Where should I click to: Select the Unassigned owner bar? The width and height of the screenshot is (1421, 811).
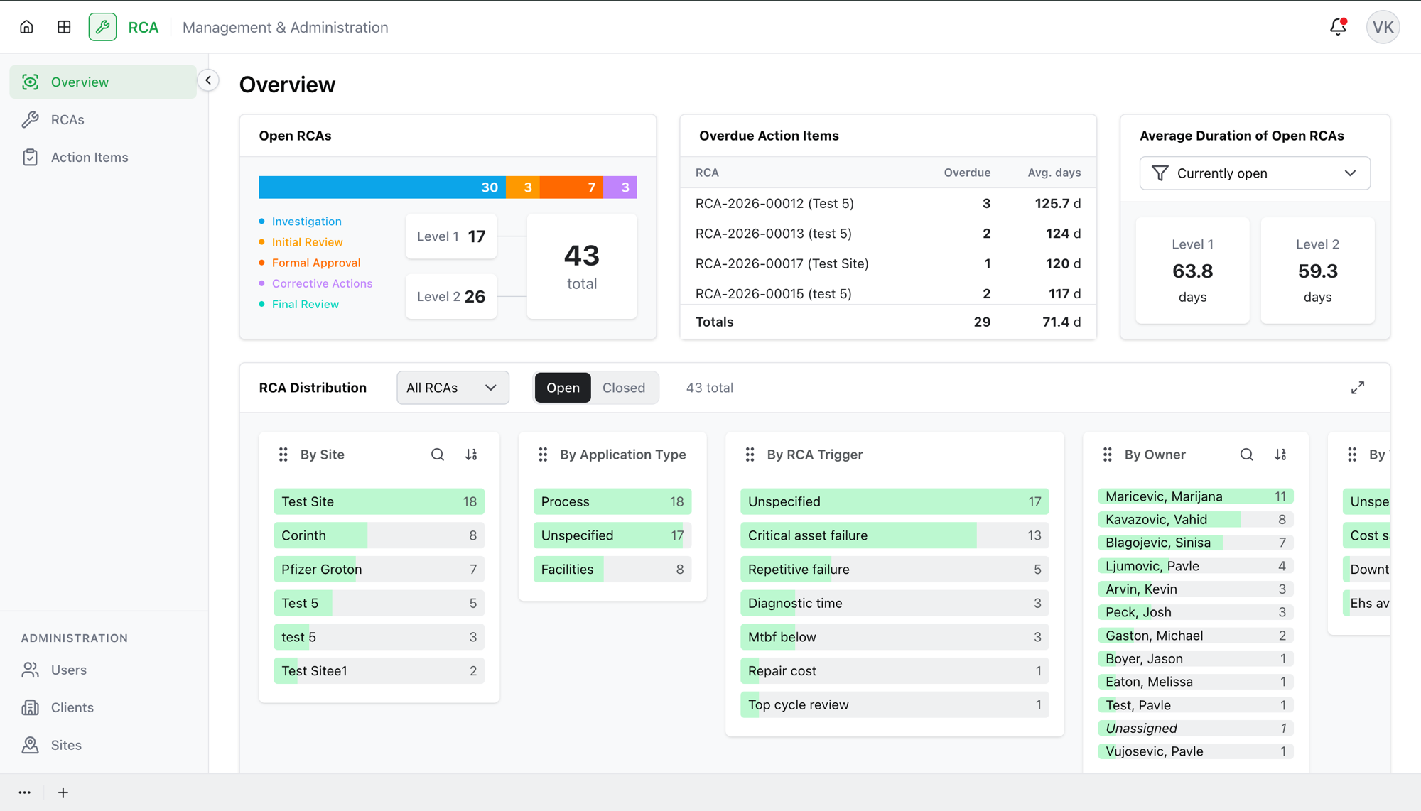[1195, 728]
